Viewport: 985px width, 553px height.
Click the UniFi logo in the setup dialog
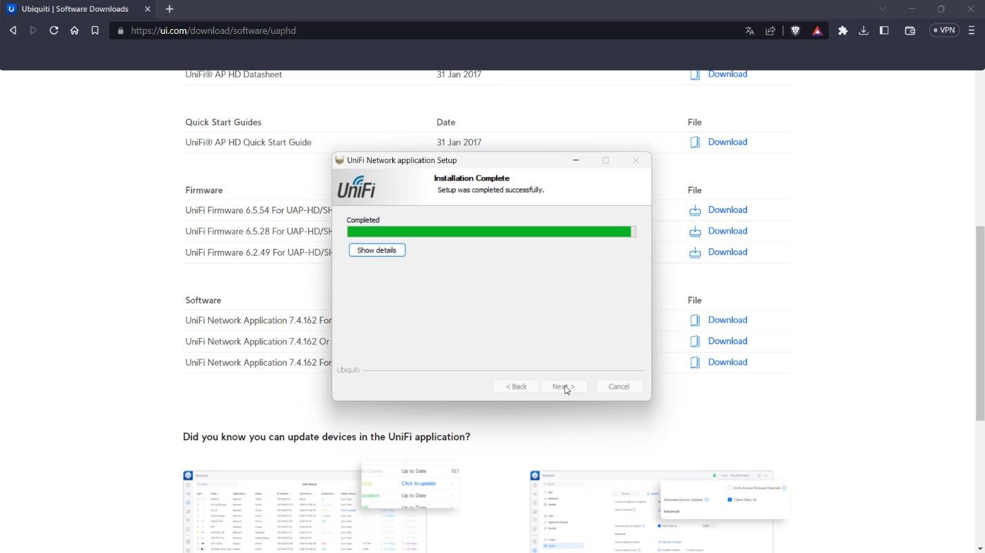click(356, 187)
